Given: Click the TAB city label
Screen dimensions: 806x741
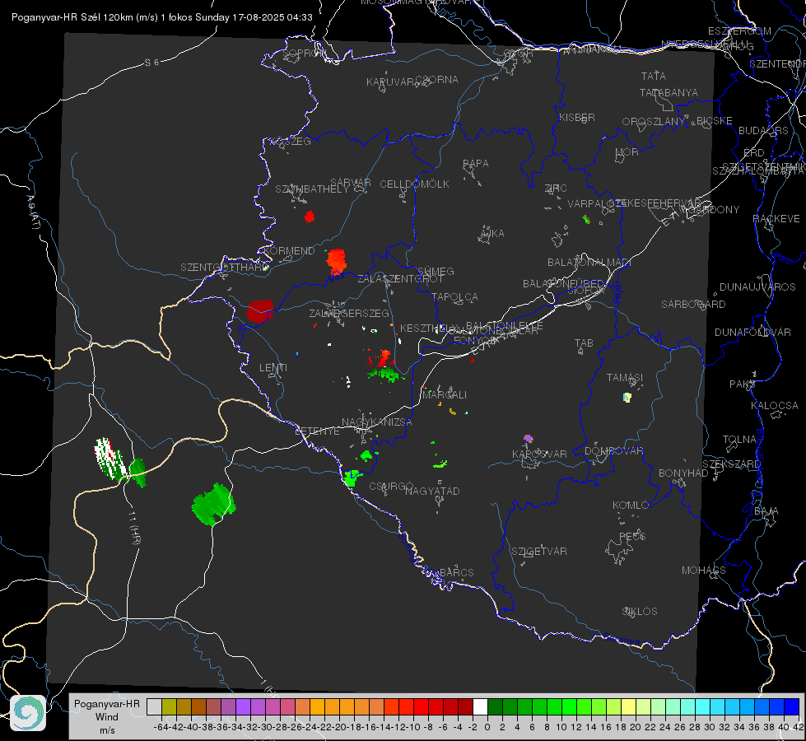Looking at the screenshot, I should [x=584, y=343].
